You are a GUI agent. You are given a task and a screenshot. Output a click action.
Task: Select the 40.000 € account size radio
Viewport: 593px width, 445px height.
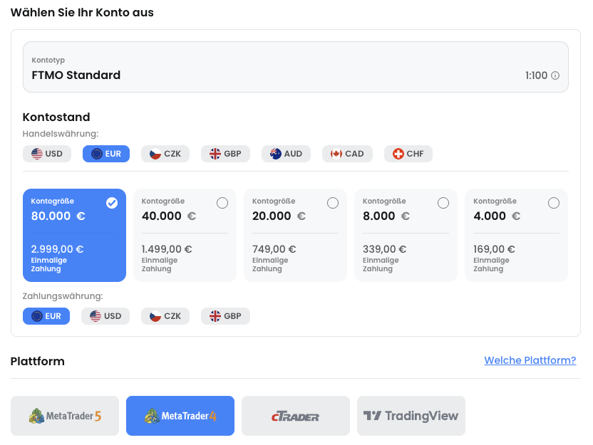pyautogui.click(x=222, y=203)
